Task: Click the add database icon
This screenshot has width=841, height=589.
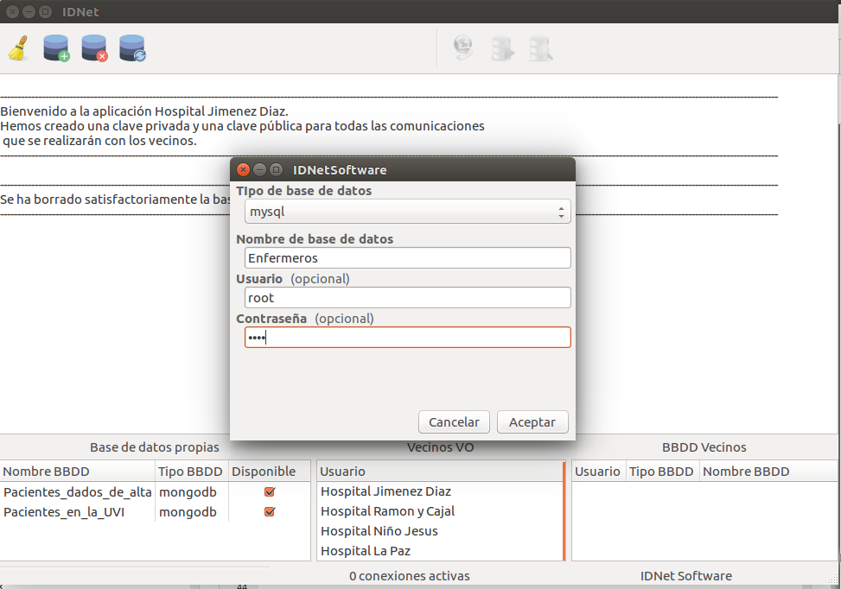Action: click(x=56, y=48)
